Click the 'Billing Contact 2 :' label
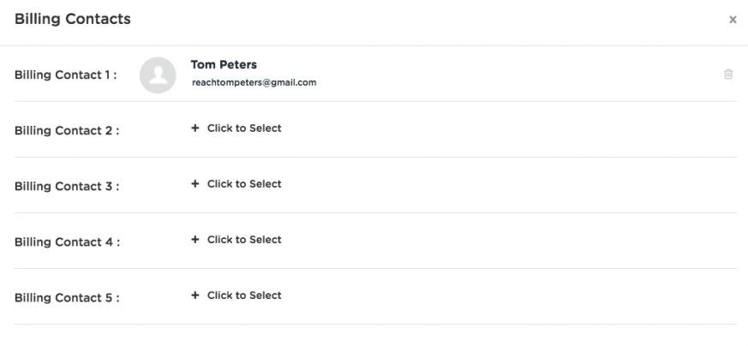 point(67,130)
